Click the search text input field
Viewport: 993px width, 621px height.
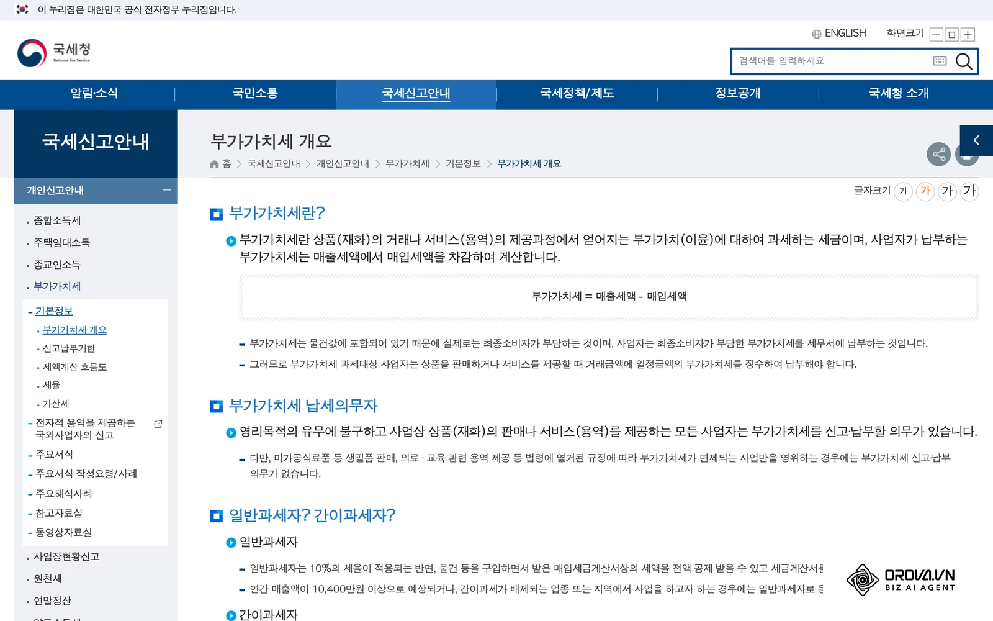pyautogui.click(x=832, y=61)
